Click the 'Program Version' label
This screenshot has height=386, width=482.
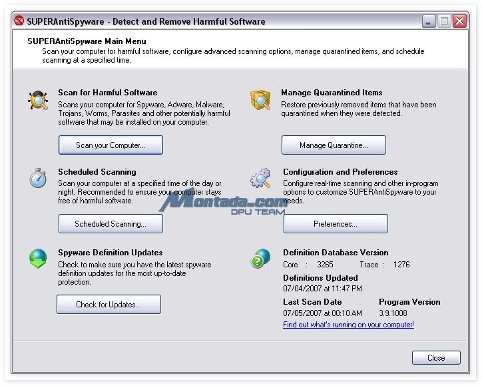coord(409,301)
